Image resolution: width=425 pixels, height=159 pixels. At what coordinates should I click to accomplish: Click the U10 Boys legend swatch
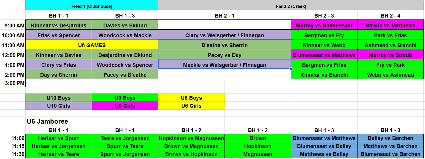[x=59, y=98]
